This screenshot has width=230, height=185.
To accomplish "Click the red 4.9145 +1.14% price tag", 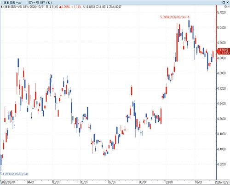I will tap(224, 51).
